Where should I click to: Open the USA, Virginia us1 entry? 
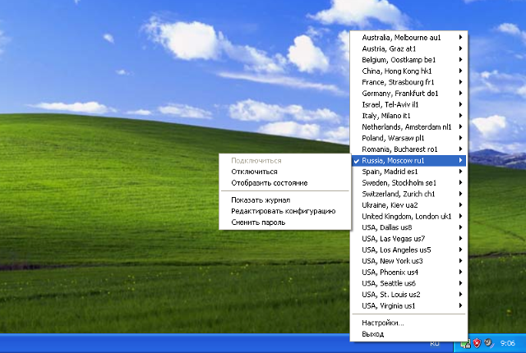click(x=408, y=305)
